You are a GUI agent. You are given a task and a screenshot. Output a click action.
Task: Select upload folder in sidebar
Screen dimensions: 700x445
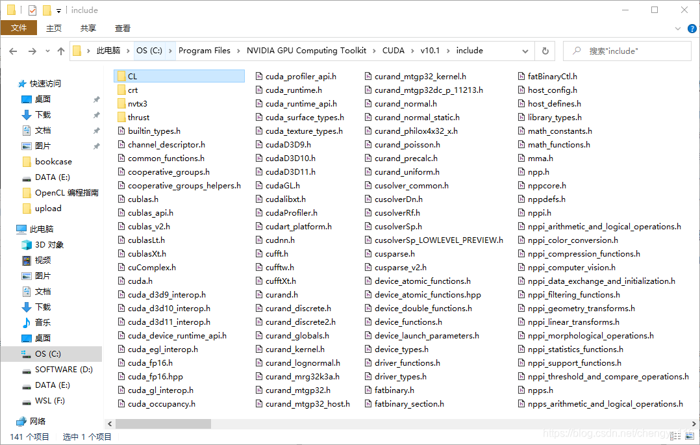48,209
